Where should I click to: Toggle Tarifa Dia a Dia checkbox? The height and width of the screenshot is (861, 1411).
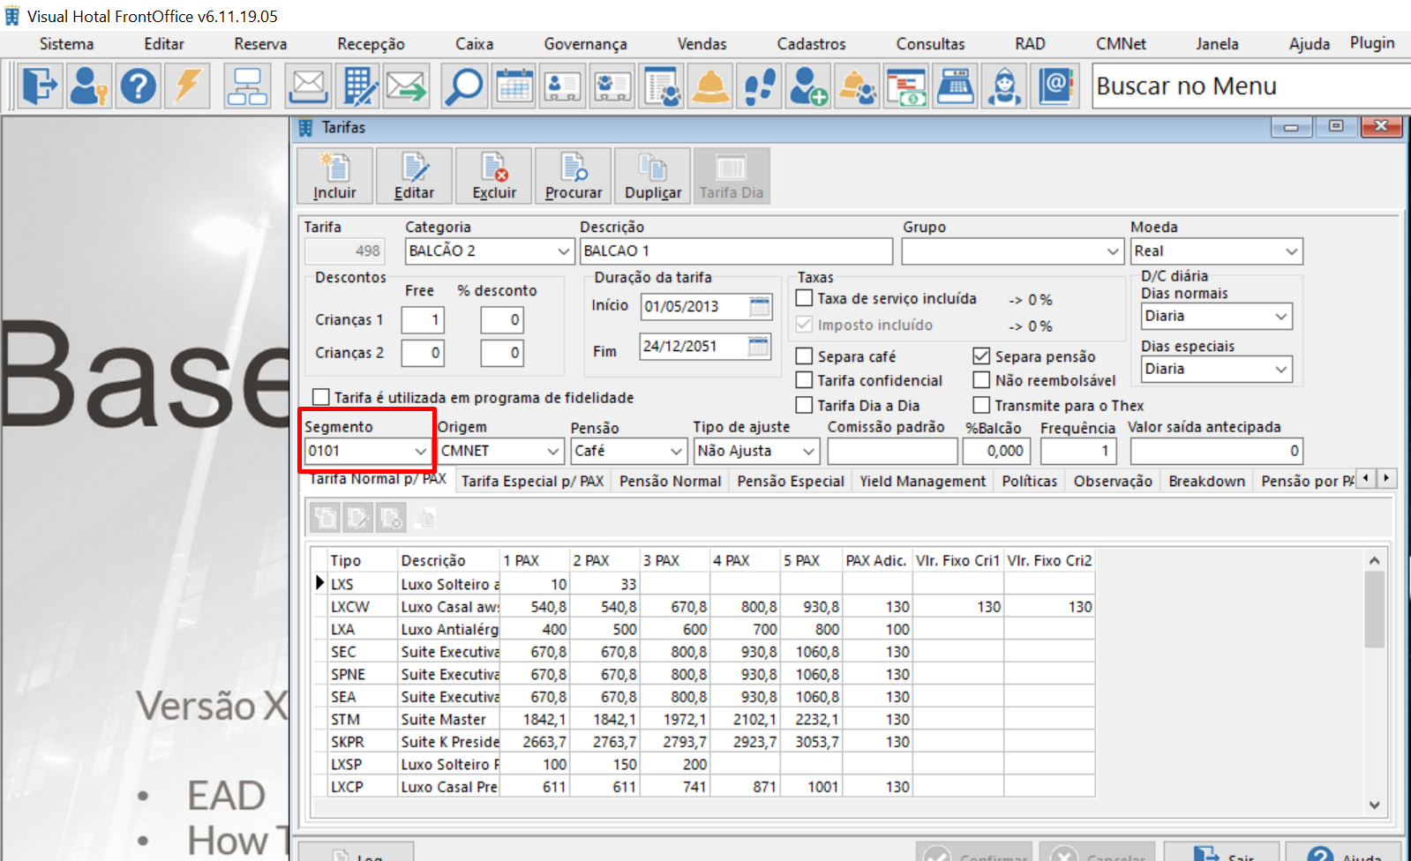pos(805,405)
